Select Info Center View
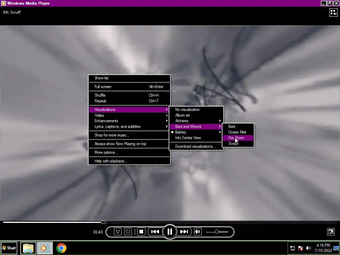 click(x=196, y=138)
